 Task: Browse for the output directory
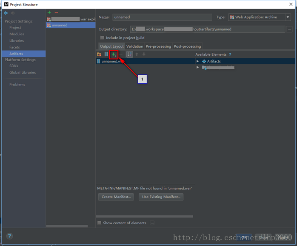[x=289, y=29]
